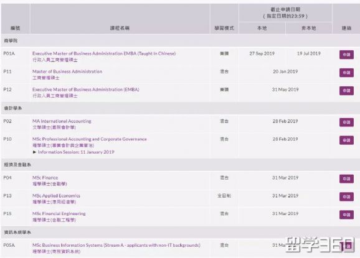Click the 31 May 2019 deadline

[x=285, y=90]
